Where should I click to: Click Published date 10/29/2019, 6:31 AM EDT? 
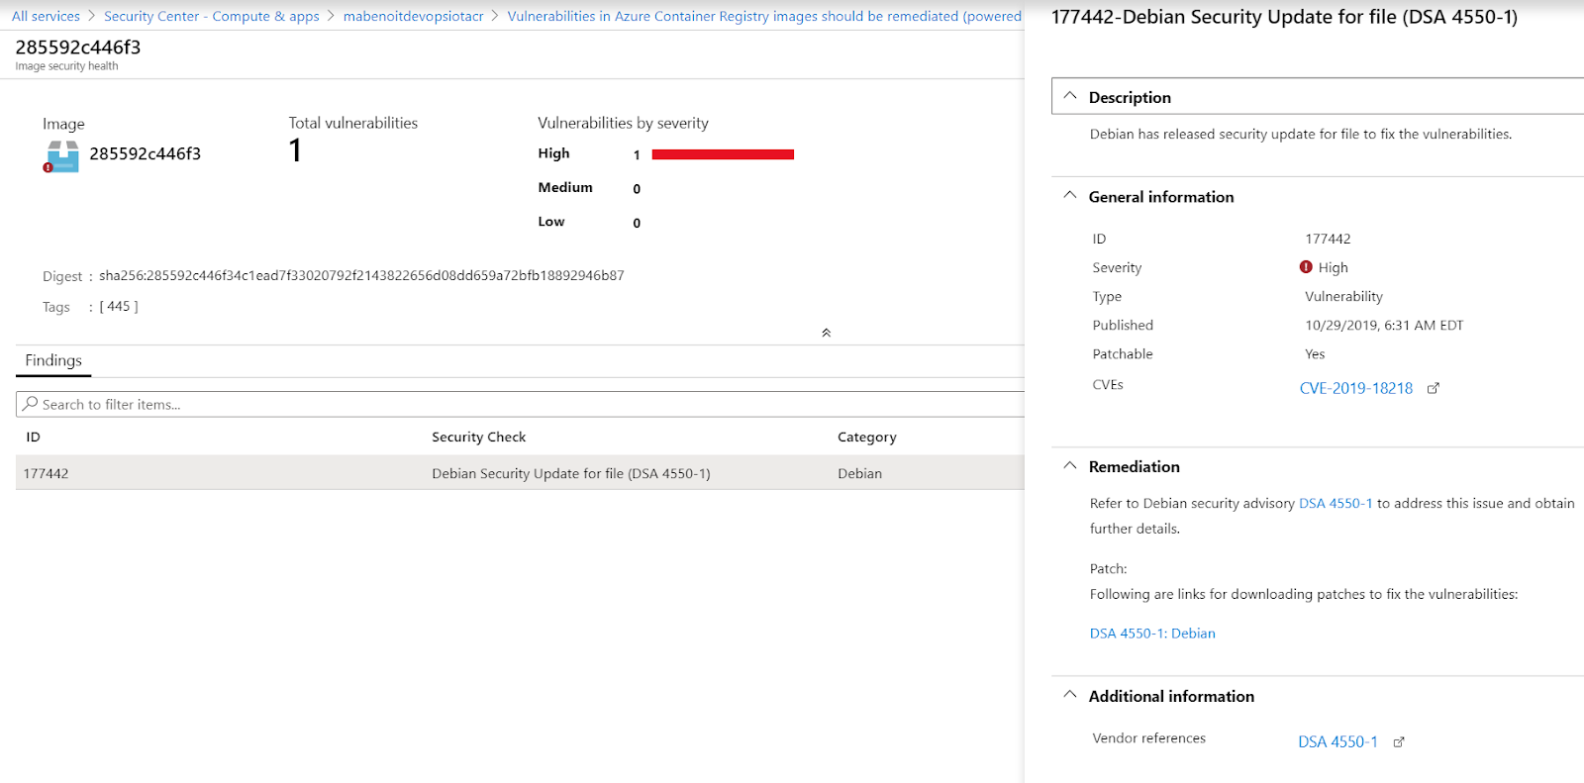coord(1384,325)
